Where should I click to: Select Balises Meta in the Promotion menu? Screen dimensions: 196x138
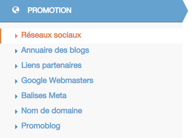pos(44,96)
